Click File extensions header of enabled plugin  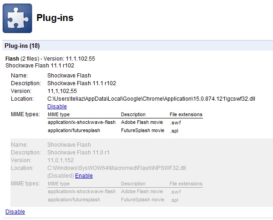click(x=186, y=114)
